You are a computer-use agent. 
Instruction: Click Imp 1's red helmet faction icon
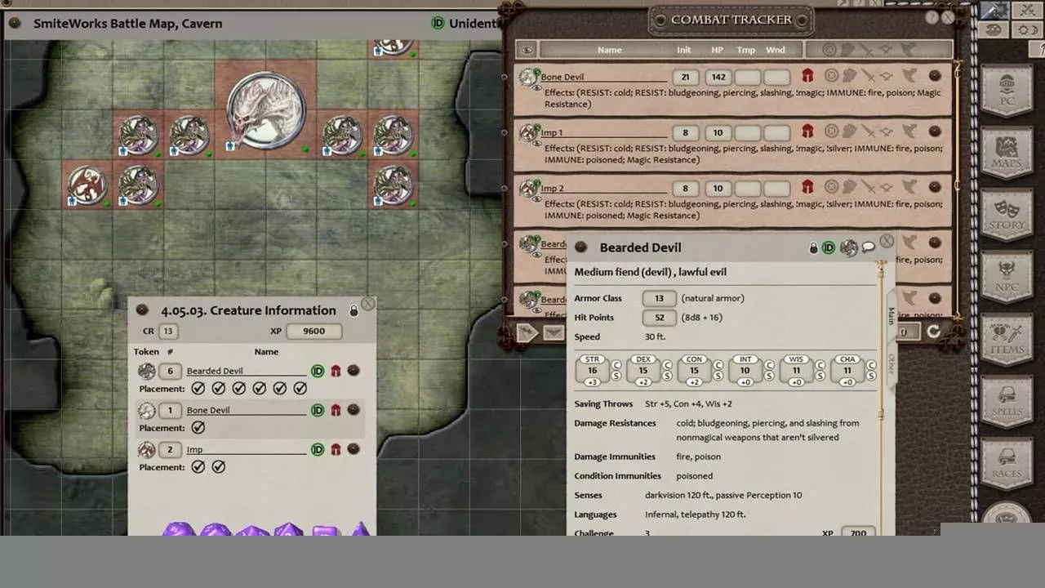807,131
